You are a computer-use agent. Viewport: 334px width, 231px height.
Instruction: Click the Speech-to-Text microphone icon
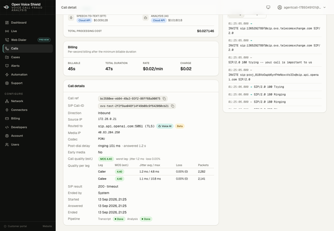coord(71,18)
